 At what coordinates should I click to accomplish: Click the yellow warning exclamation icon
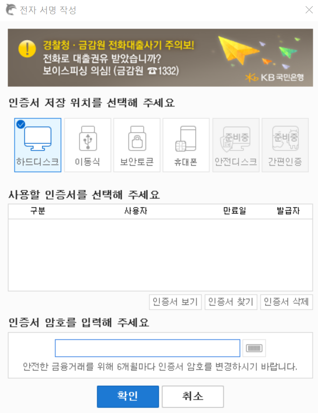point(27,49)
